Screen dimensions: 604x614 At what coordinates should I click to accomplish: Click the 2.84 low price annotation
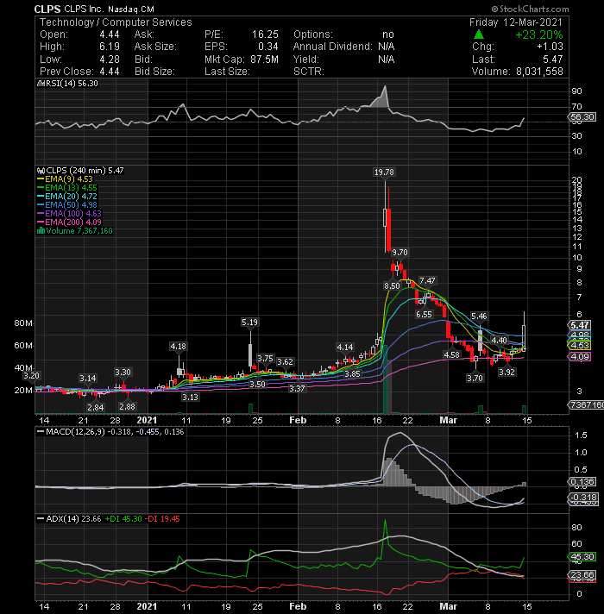coord(96,407)
